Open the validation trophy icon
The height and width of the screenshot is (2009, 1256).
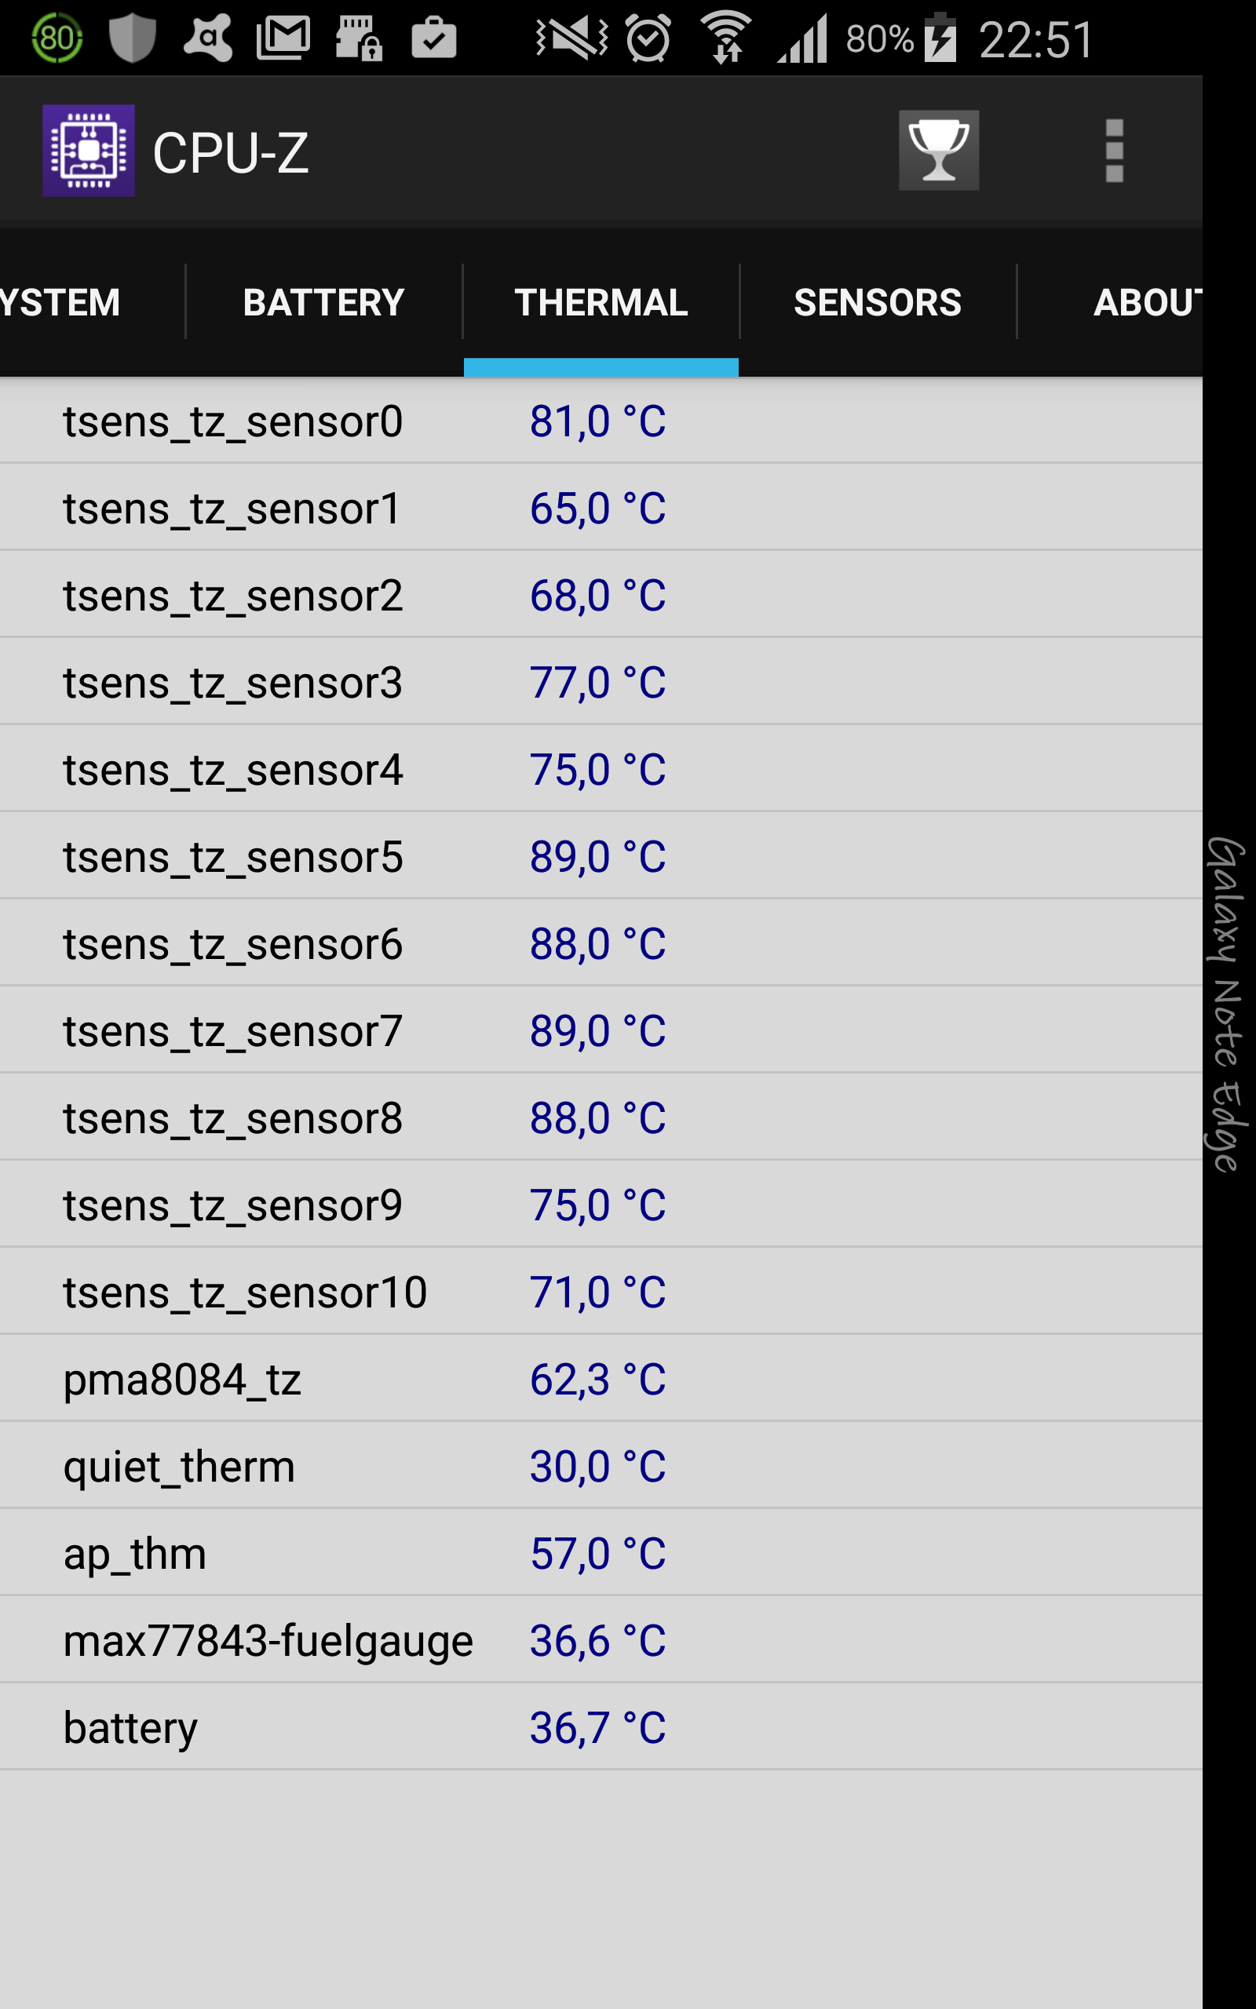(938, 150)
